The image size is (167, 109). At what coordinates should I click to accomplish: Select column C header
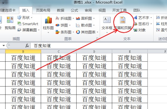[59, 51]
